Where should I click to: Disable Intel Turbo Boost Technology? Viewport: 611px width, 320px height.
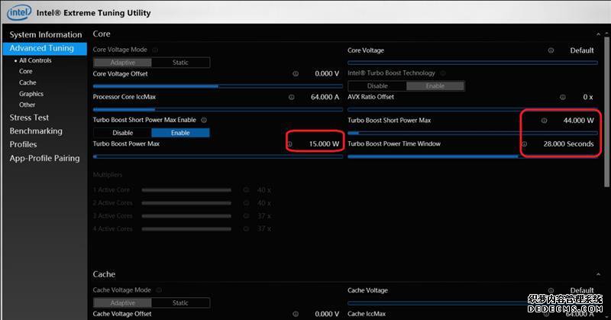[377, 86]
